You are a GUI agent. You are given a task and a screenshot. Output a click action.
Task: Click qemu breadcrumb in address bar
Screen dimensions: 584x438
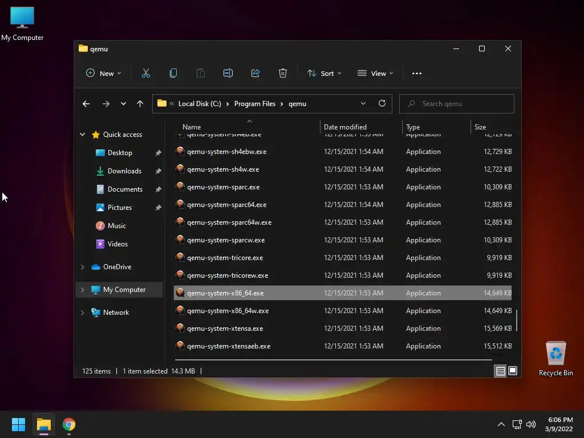point(297,104)
